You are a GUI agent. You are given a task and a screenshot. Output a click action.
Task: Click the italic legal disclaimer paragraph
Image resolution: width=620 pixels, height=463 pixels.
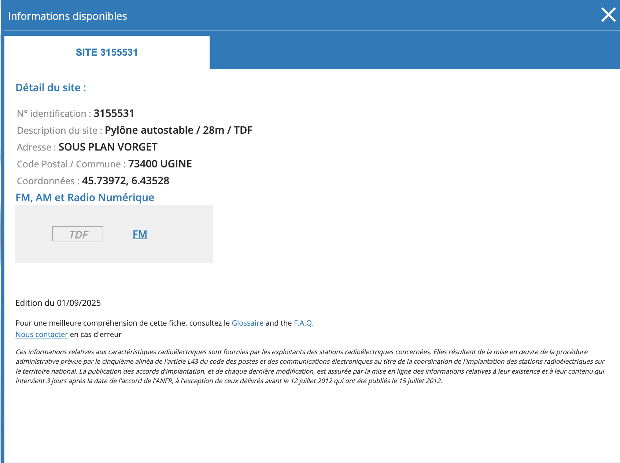pyautogui.click(x=310, y=366)
